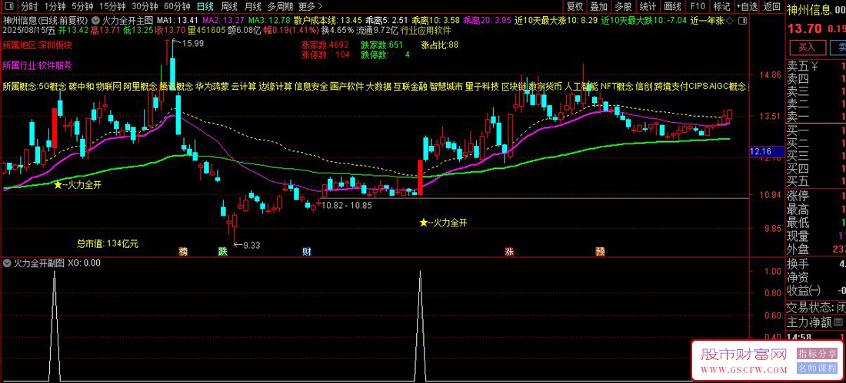
Task: Switch to 60分钟 chart period
Action: tap(176, 6)
